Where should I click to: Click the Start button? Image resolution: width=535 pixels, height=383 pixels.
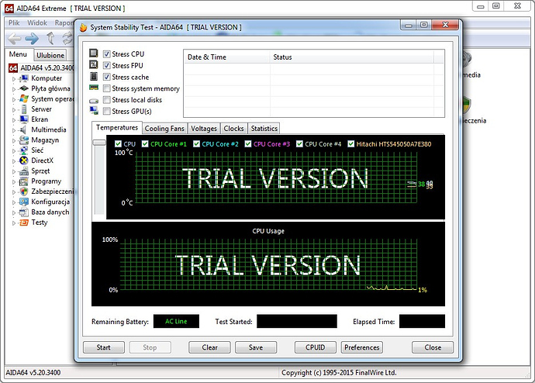(x=104, y=347)
